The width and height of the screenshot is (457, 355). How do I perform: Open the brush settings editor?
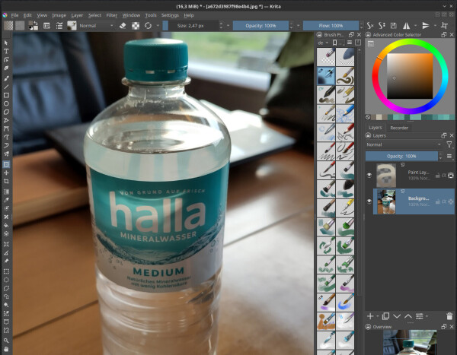[46, 26]
